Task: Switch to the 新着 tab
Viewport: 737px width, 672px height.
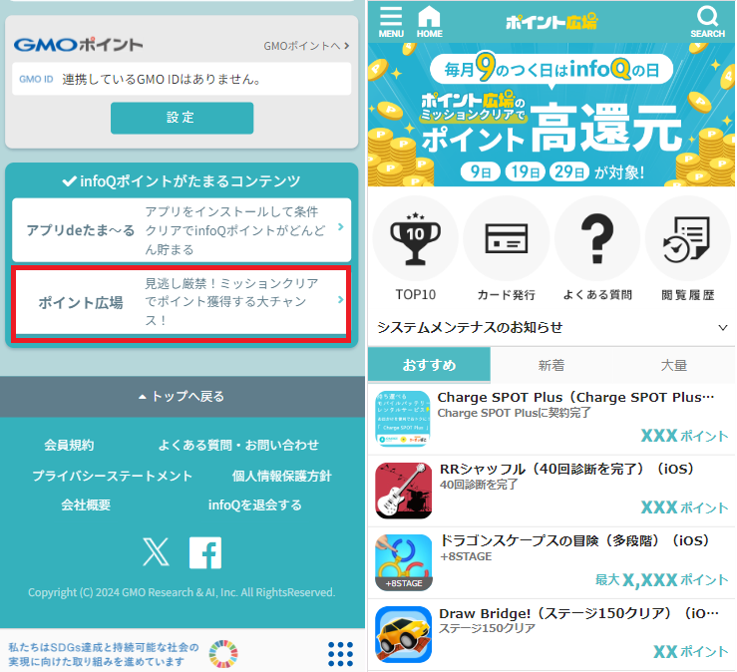Action: click(x=552, y=365)
